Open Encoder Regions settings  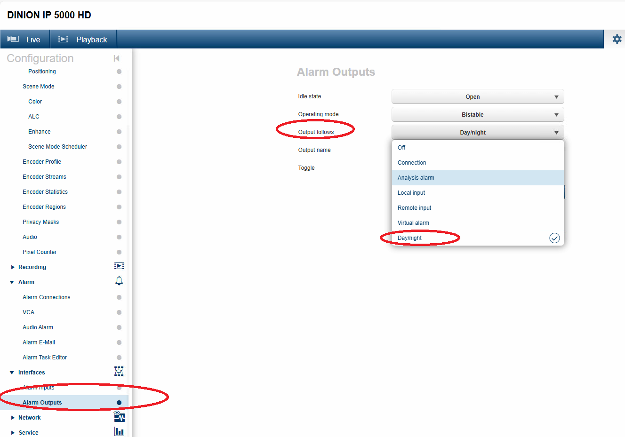click(x=44, y=207)
